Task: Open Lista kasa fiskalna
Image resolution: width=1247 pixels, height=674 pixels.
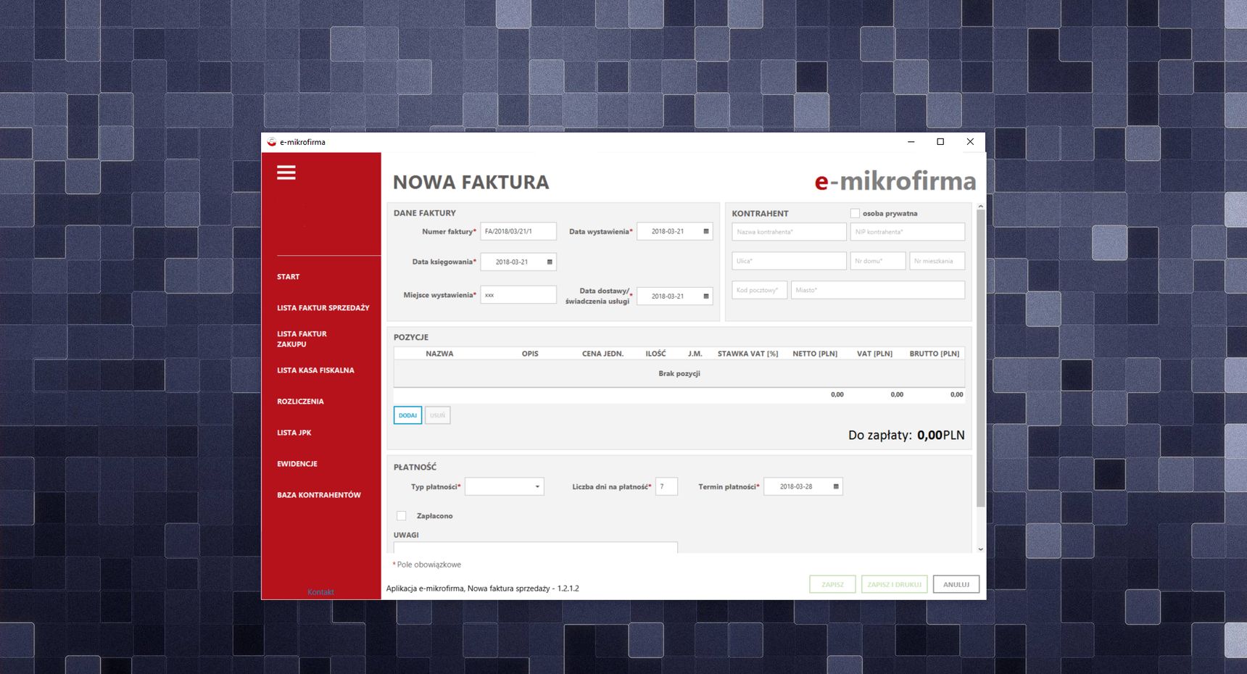Action: (315, 370)
